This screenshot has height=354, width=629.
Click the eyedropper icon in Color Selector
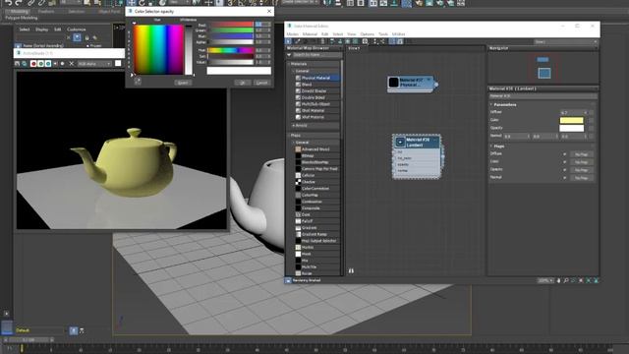click(138, 81)
